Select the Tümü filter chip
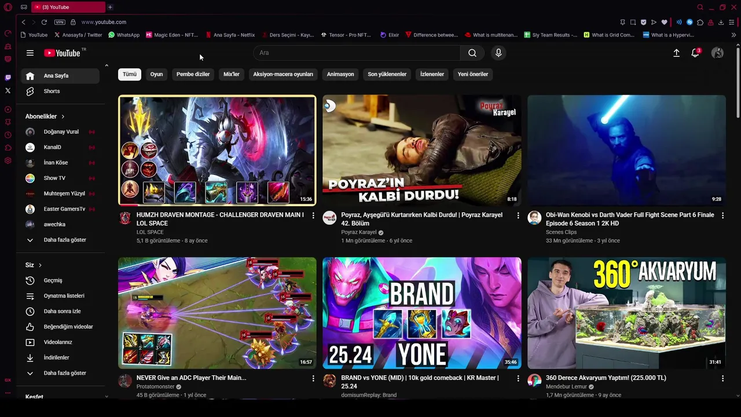This screenshot has width=741, height=417. [x=130, y=74]
